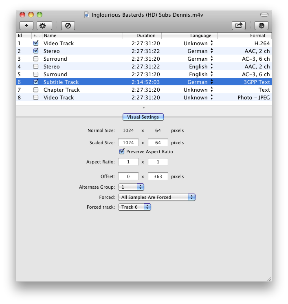
Task: Open language popup for track 8 Video
Action: (212, 97)
